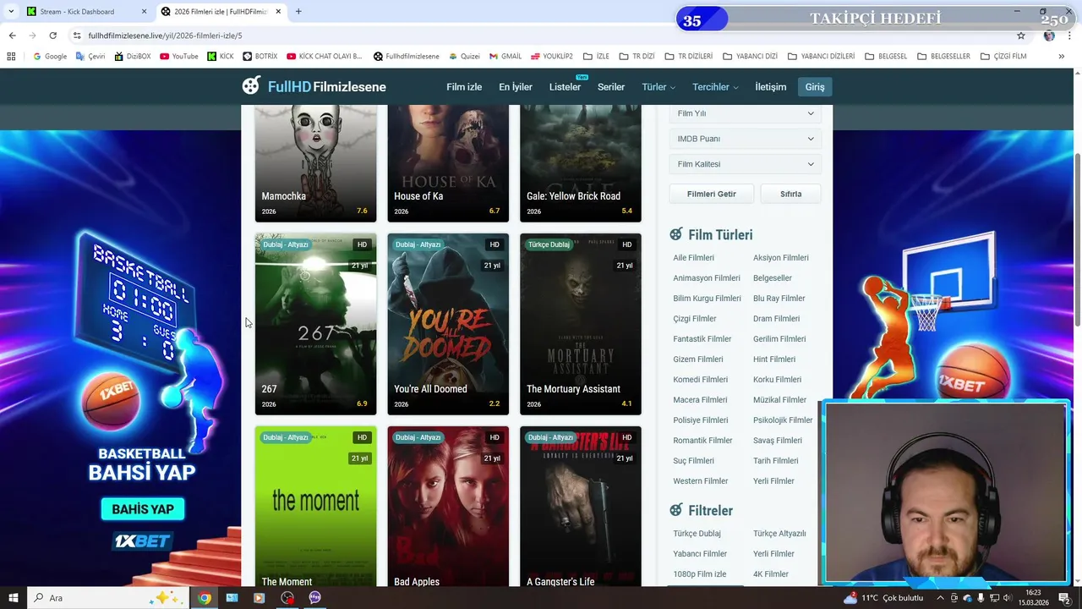Viewport: 1082px width, 609px height.
Task: Show hidden tray icons chevron
Action: (x=940, y=598)
